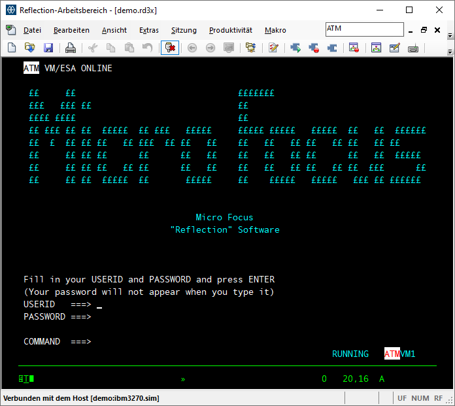Viewport: 455px width, 406px height.
Task: Click the highlighted disconnect icon with red X
Action: (170, 48)
